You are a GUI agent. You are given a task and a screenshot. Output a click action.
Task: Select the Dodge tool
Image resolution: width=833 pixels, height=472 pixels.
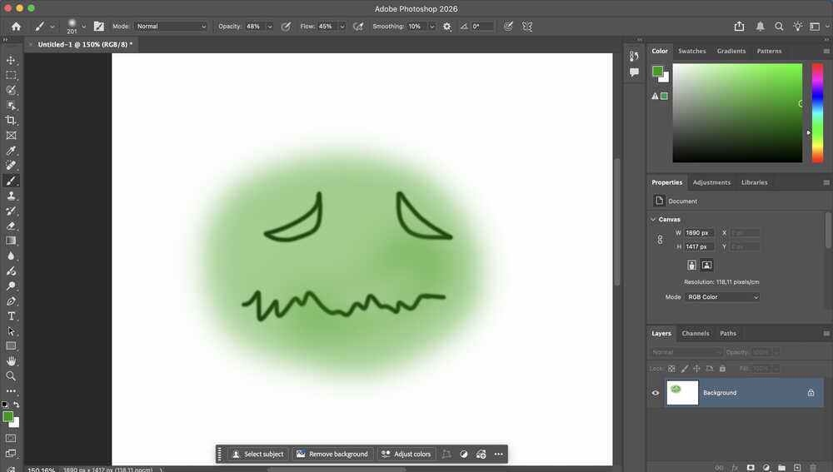11,286
